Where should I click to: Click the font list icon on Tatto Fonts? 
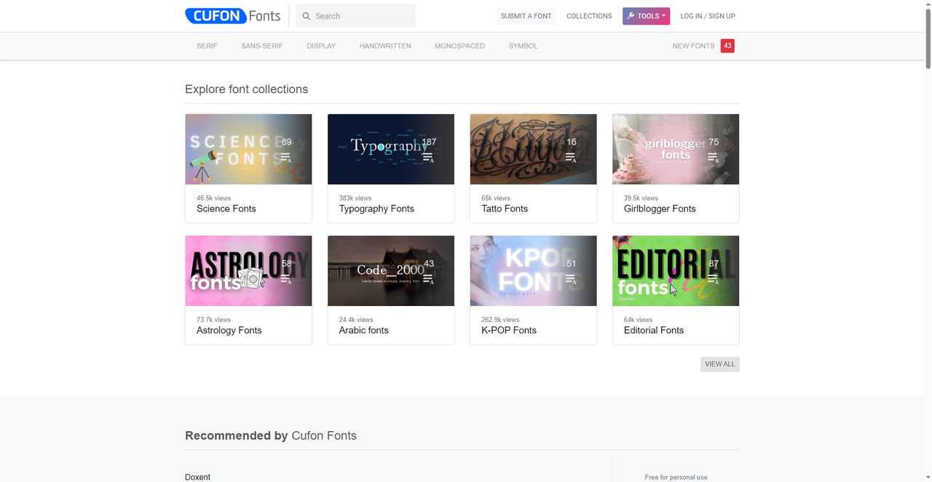click(x=571, y=157)
